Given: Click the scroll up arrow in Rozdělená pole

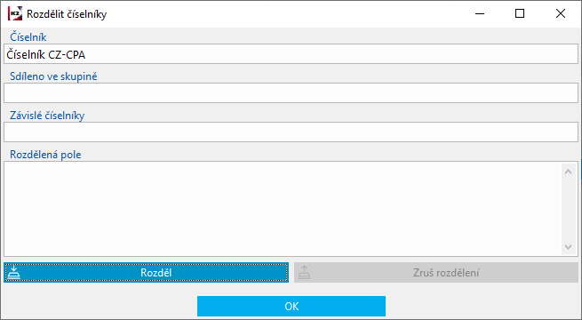Looking at the screenshot, I should point(568,172).
